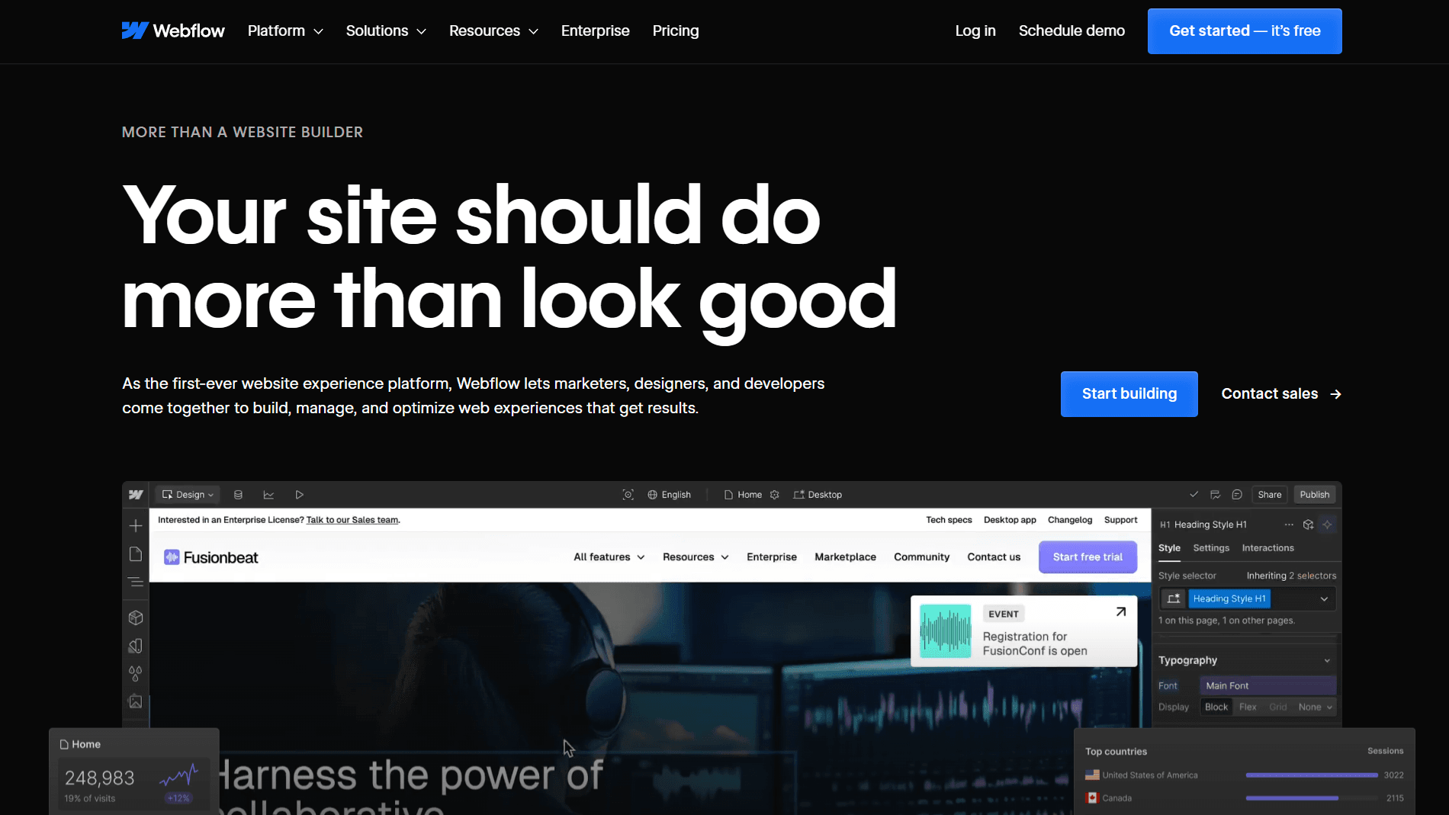Open the Design mode dropdown
This screenshot has width=1449, height=815.
click(188, 495)
